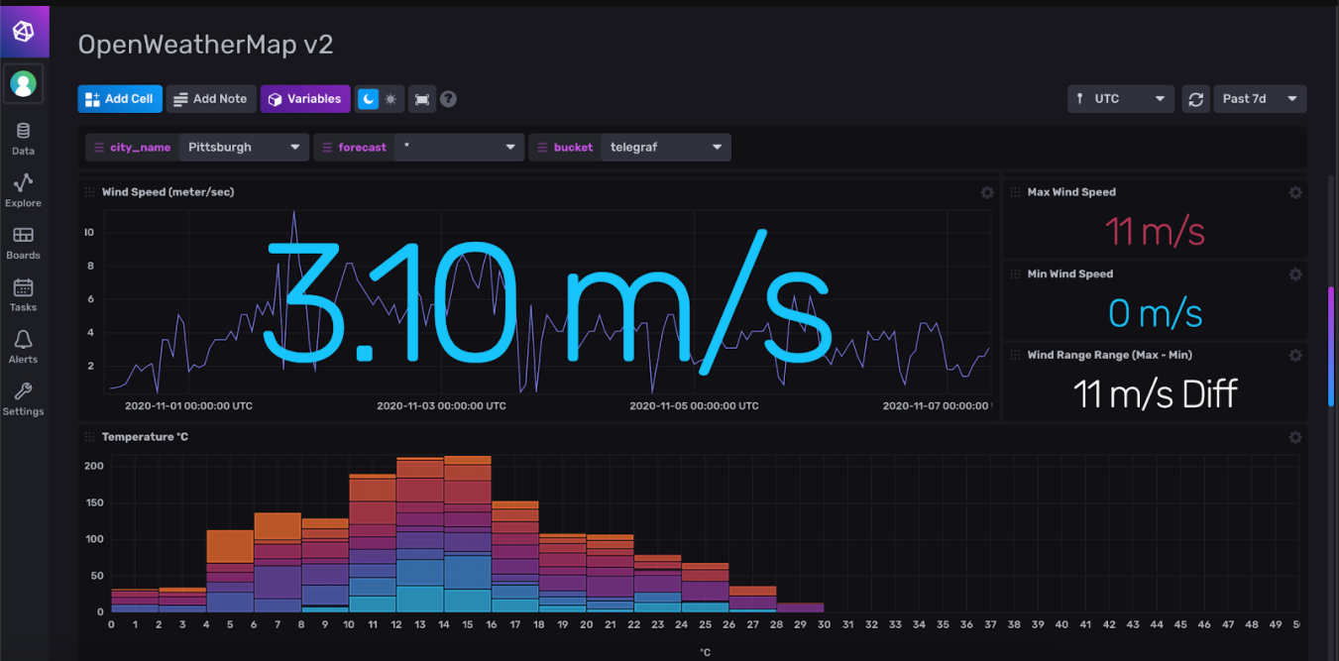Click the Min Wind Speed cell drag handle
Image resolution: width=1339 pixels, height=661 pixels.
pyautogui.click(x=1015, y=274)
